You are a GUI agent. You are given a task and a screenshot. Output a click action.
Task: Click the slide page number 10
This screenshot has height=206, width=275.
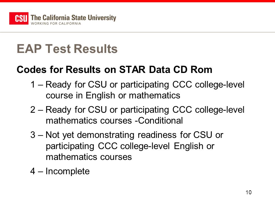click(x=249, y=192)
